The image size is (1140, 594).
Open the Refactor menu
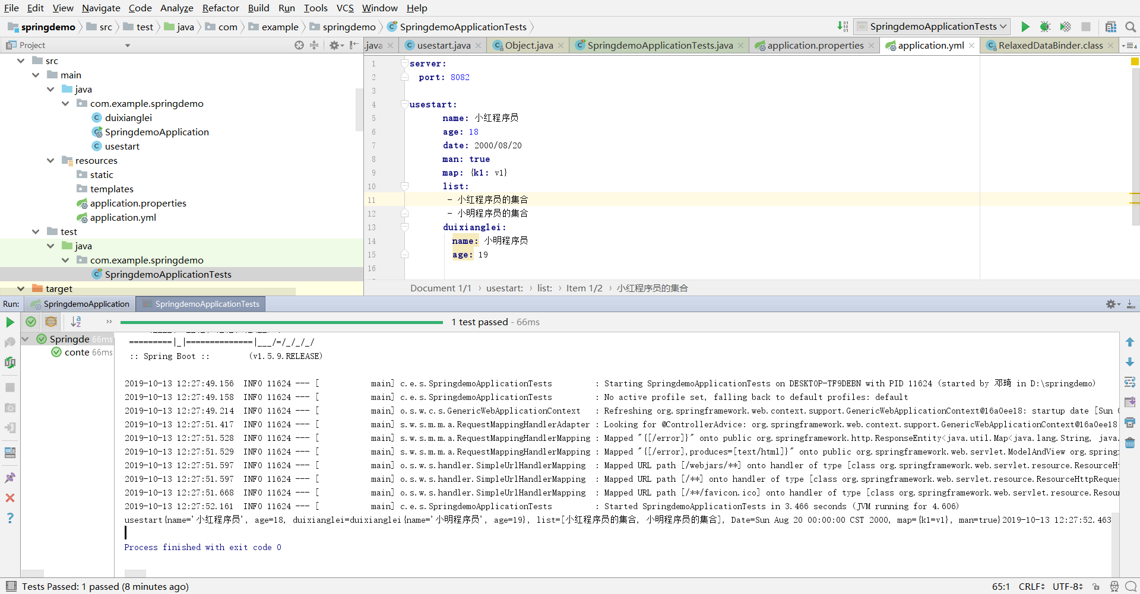[x=220, y=8]
